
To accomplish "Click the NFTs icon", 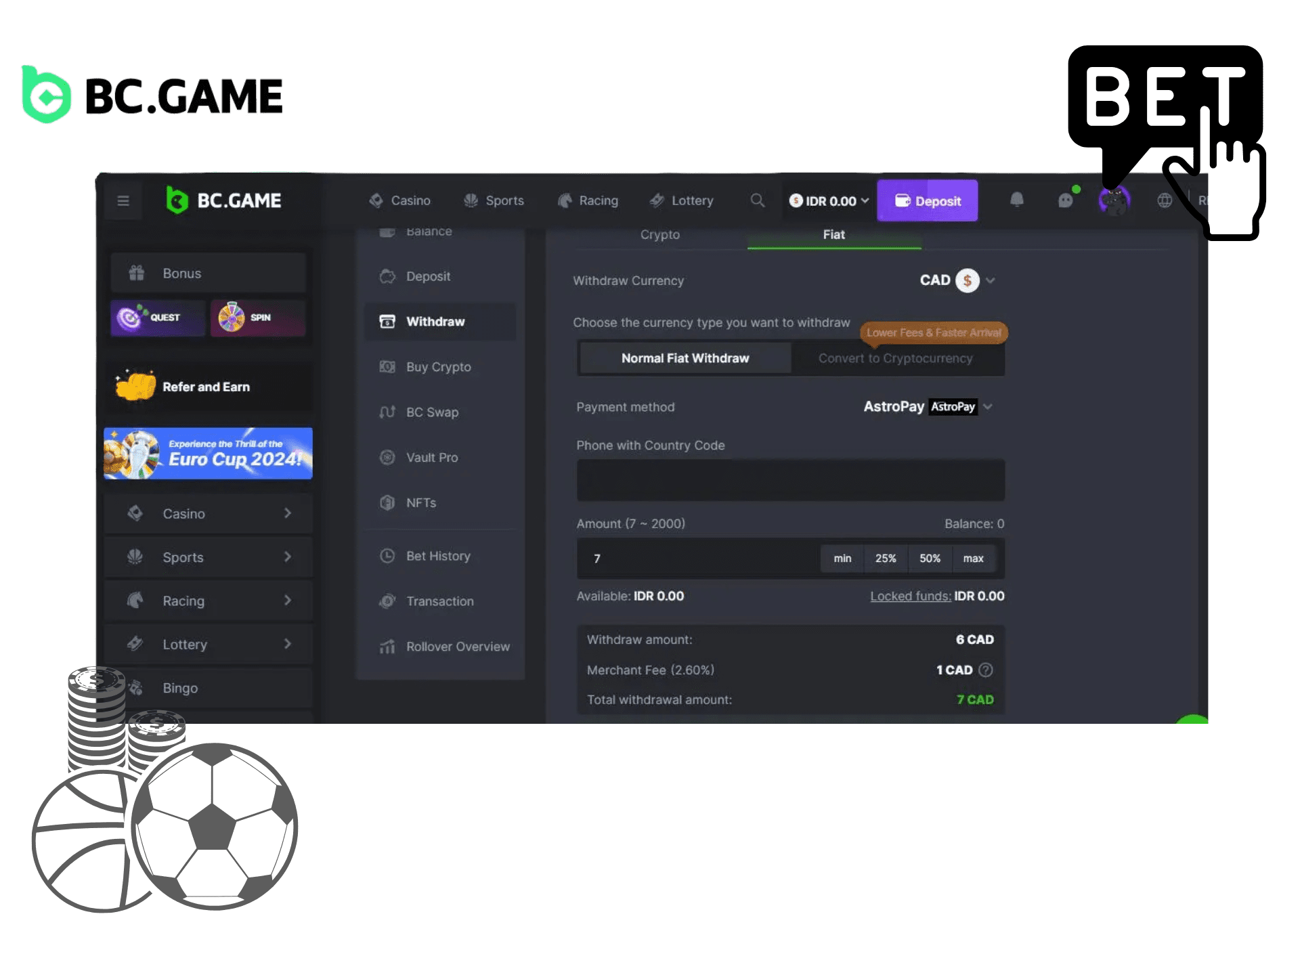I will [387, 503].
